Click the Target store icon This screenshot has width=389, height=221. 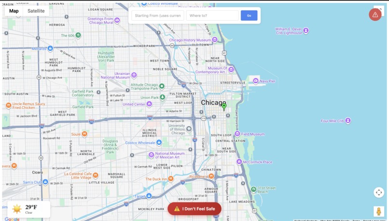point(149,196)
